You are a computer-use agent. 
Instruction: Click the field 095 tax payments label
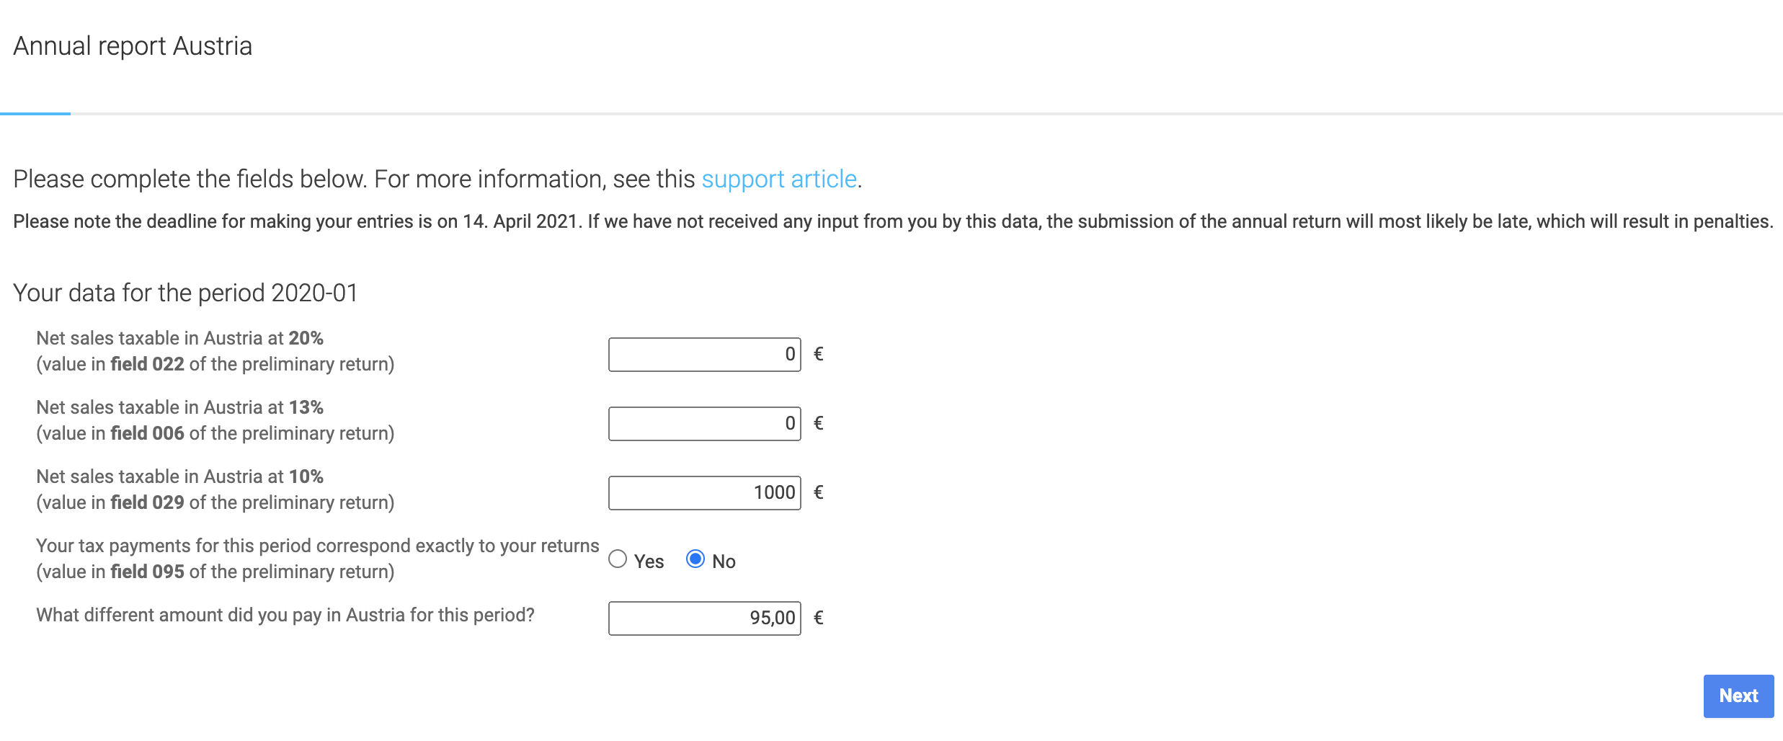click(x=317, y=559)
